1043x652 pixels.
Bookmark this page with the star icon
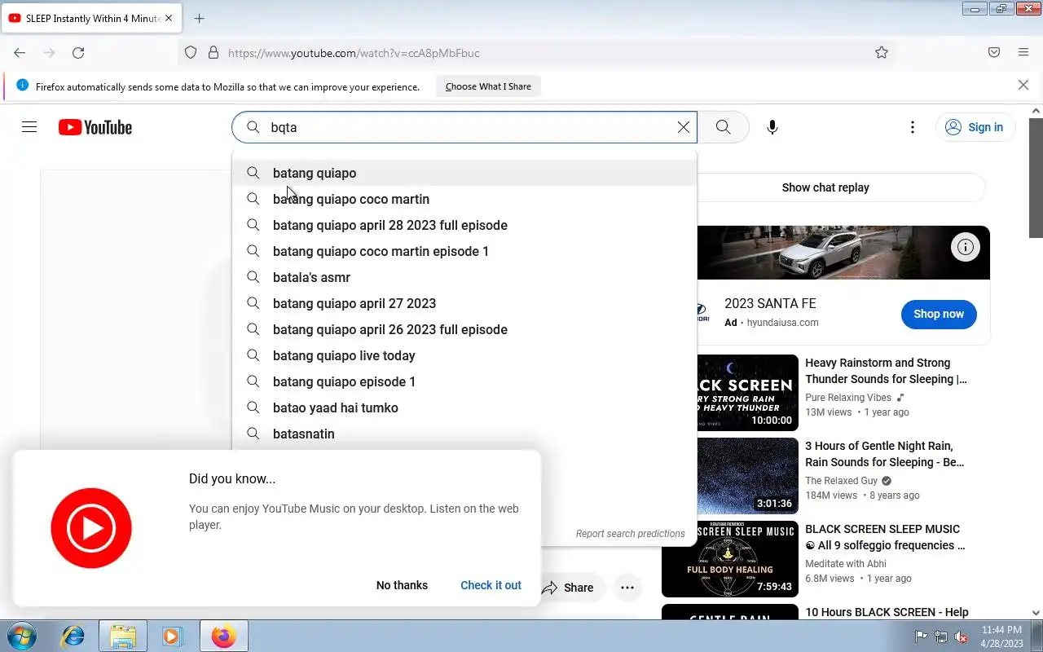click(x=882, y=53)
